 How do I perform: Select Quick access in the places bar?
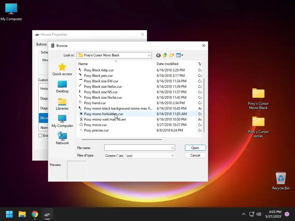(62, 69)
